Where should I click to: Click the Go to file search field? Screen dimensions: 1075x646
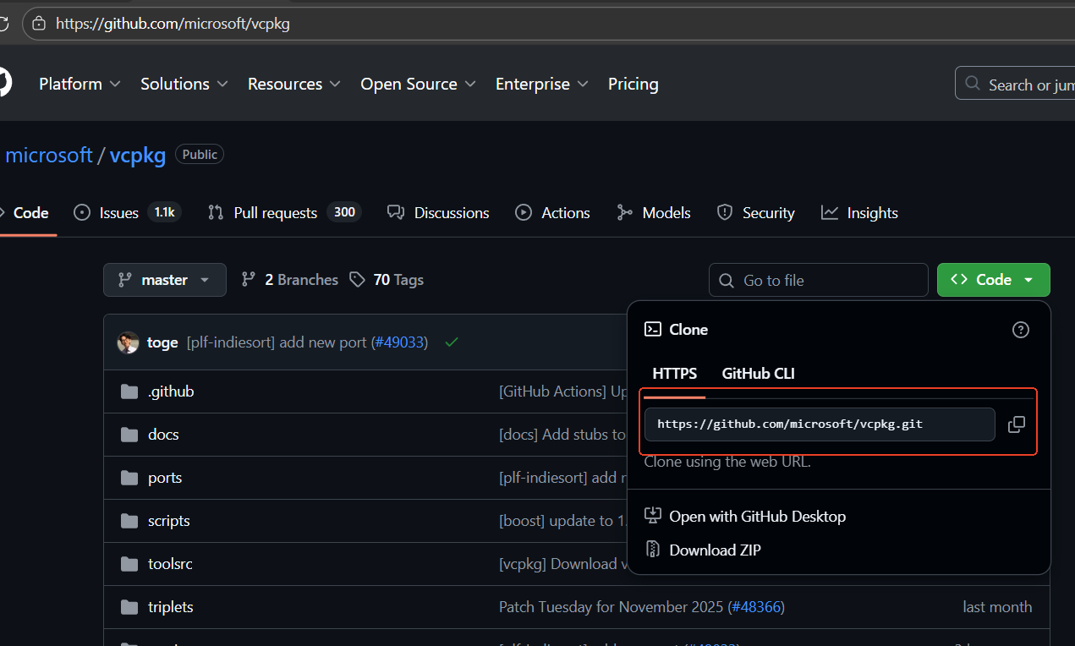[819, 280]
